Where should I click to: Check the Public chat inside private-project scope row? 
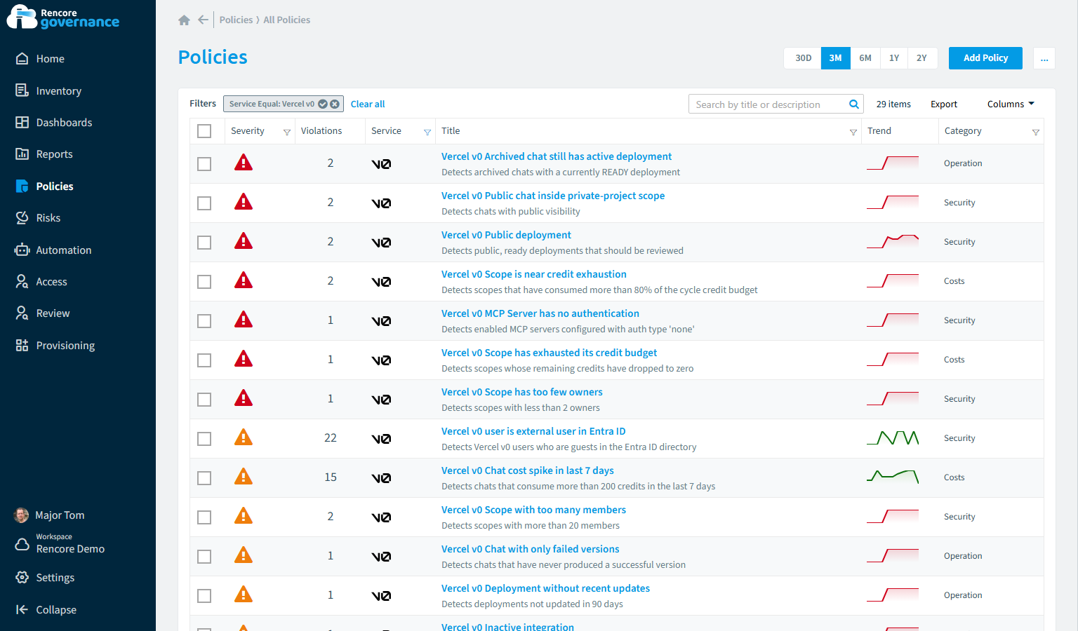[204, 203]
